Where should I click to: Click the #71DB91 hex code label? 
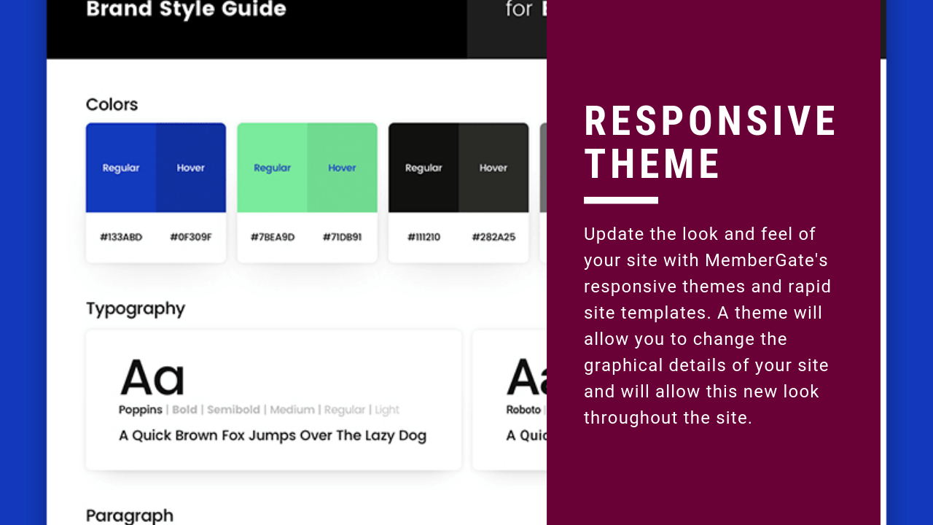[x=342, y=237]
